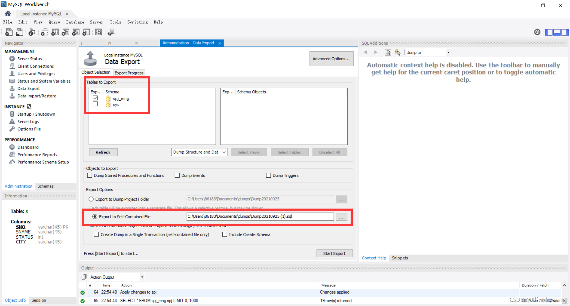Open Advanced Options
Image resolution: width=570 pixels, height=306 pixels.
click(x=331, y=59)
